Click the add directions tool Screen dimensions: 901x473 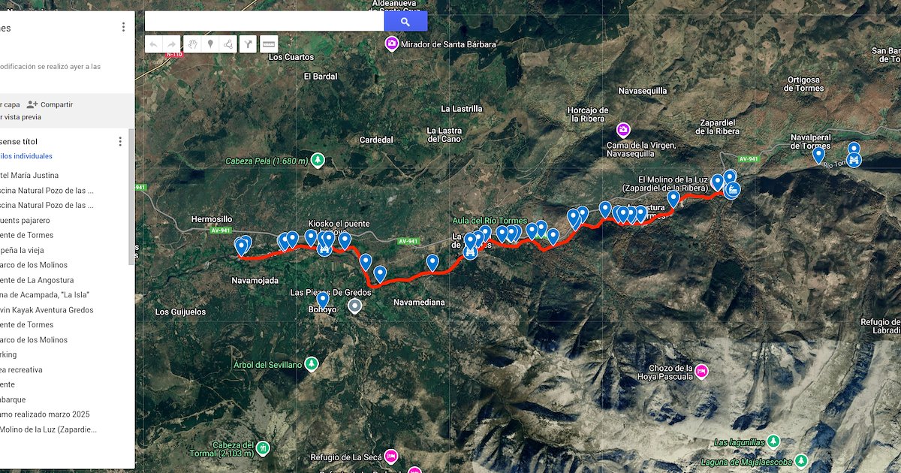coord(249,44)
